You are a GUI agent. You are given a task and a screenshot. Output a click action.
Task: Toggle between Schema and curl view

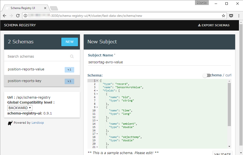[x=207, y=75]
